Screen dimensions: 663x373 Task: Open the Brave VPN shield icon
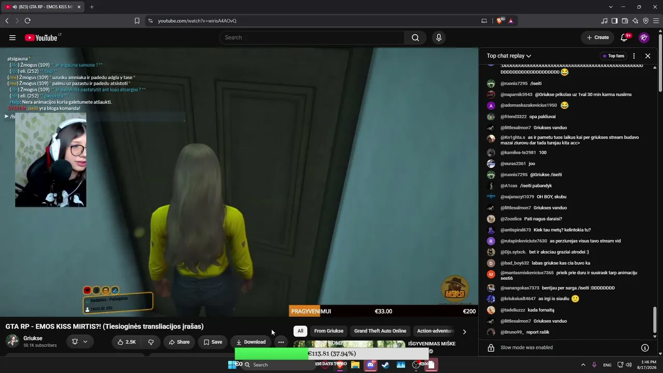pyautogui.click(x=645, y=21)
